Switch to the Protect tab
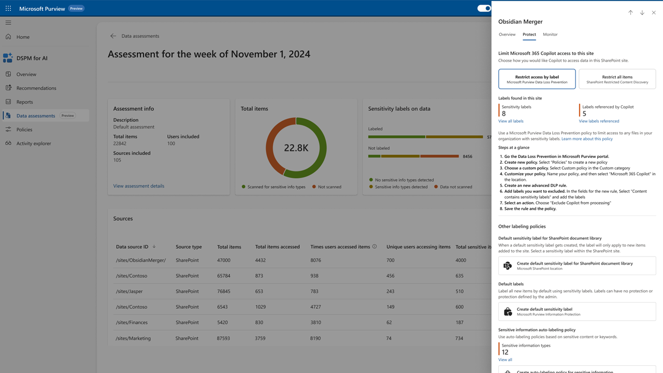Viewport: 663px width, 373px height. coord(529,34)
